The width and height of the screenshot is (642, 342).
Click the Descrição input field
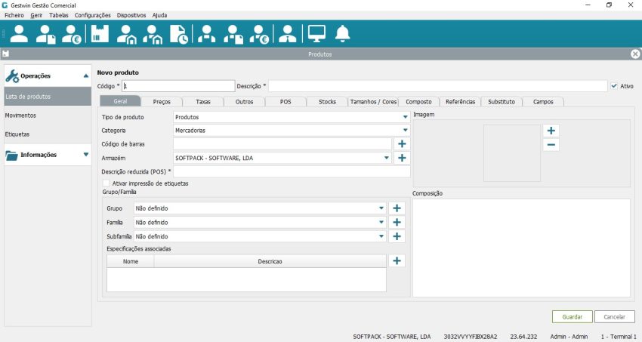coord(437,86)
